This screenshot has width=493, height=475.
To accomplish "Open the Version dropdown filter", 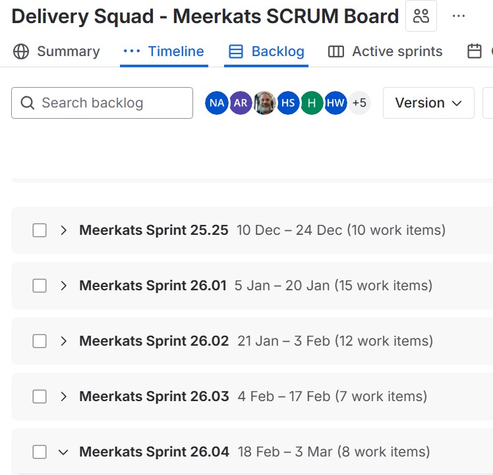I will [428, 103].
